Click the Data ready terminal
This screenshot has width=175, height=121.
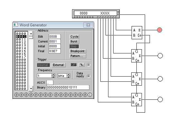pyautogui.click(x=88, y=76)
